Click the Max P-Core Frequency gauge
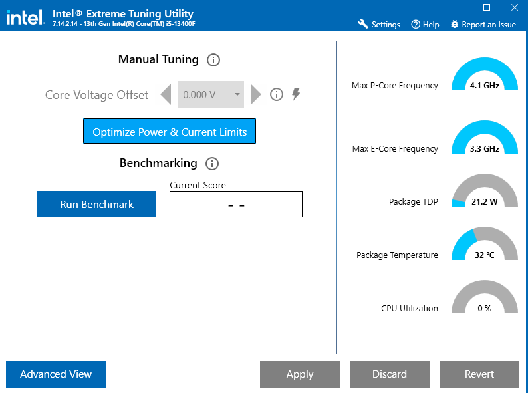Viewport: 528px width, 393px height. (x=485, y=74)
